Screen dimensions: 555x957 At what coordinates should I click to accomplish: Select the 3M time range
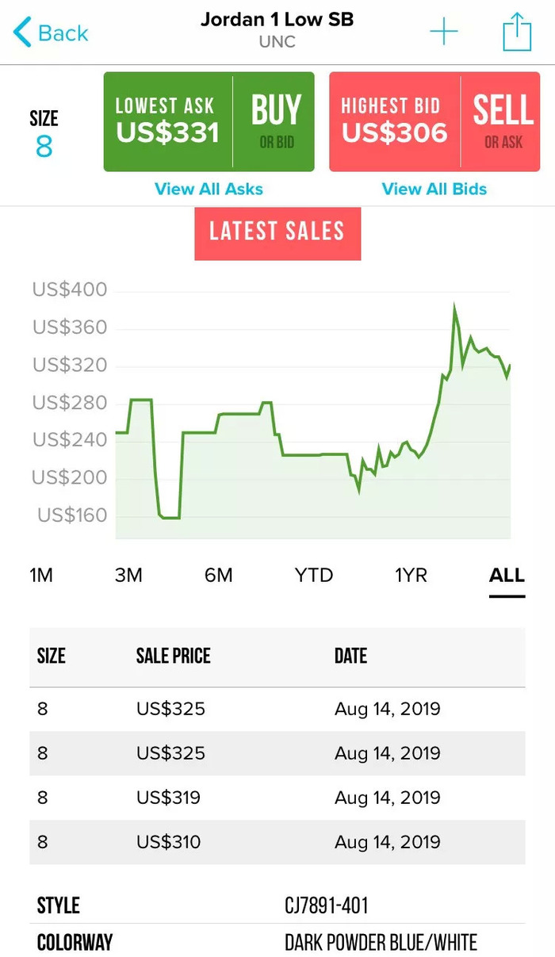tap(128, 576)
